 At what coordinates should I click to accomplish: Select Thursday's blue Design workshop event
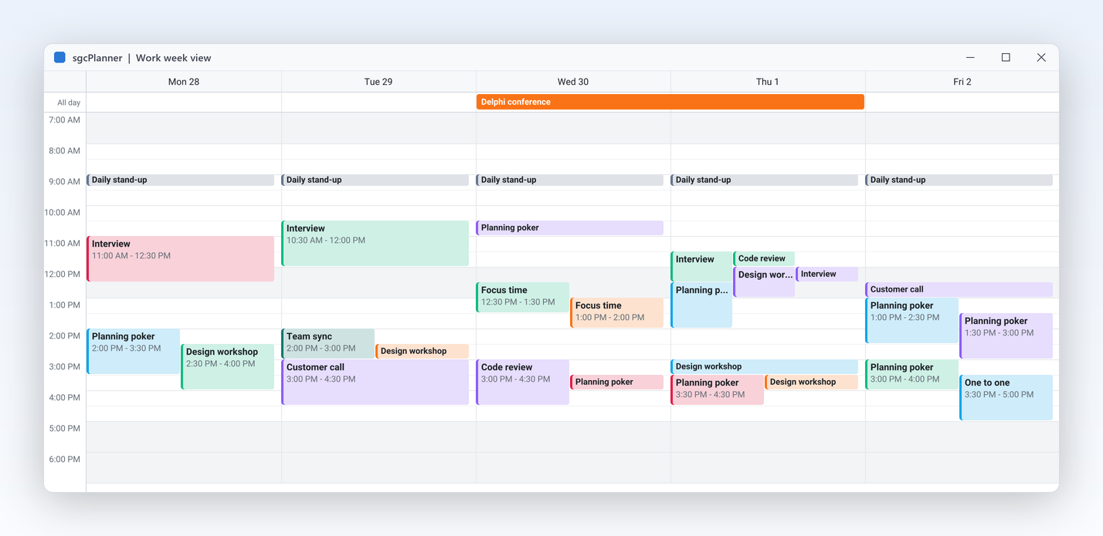pyautogui.click(x=765, y=366)
